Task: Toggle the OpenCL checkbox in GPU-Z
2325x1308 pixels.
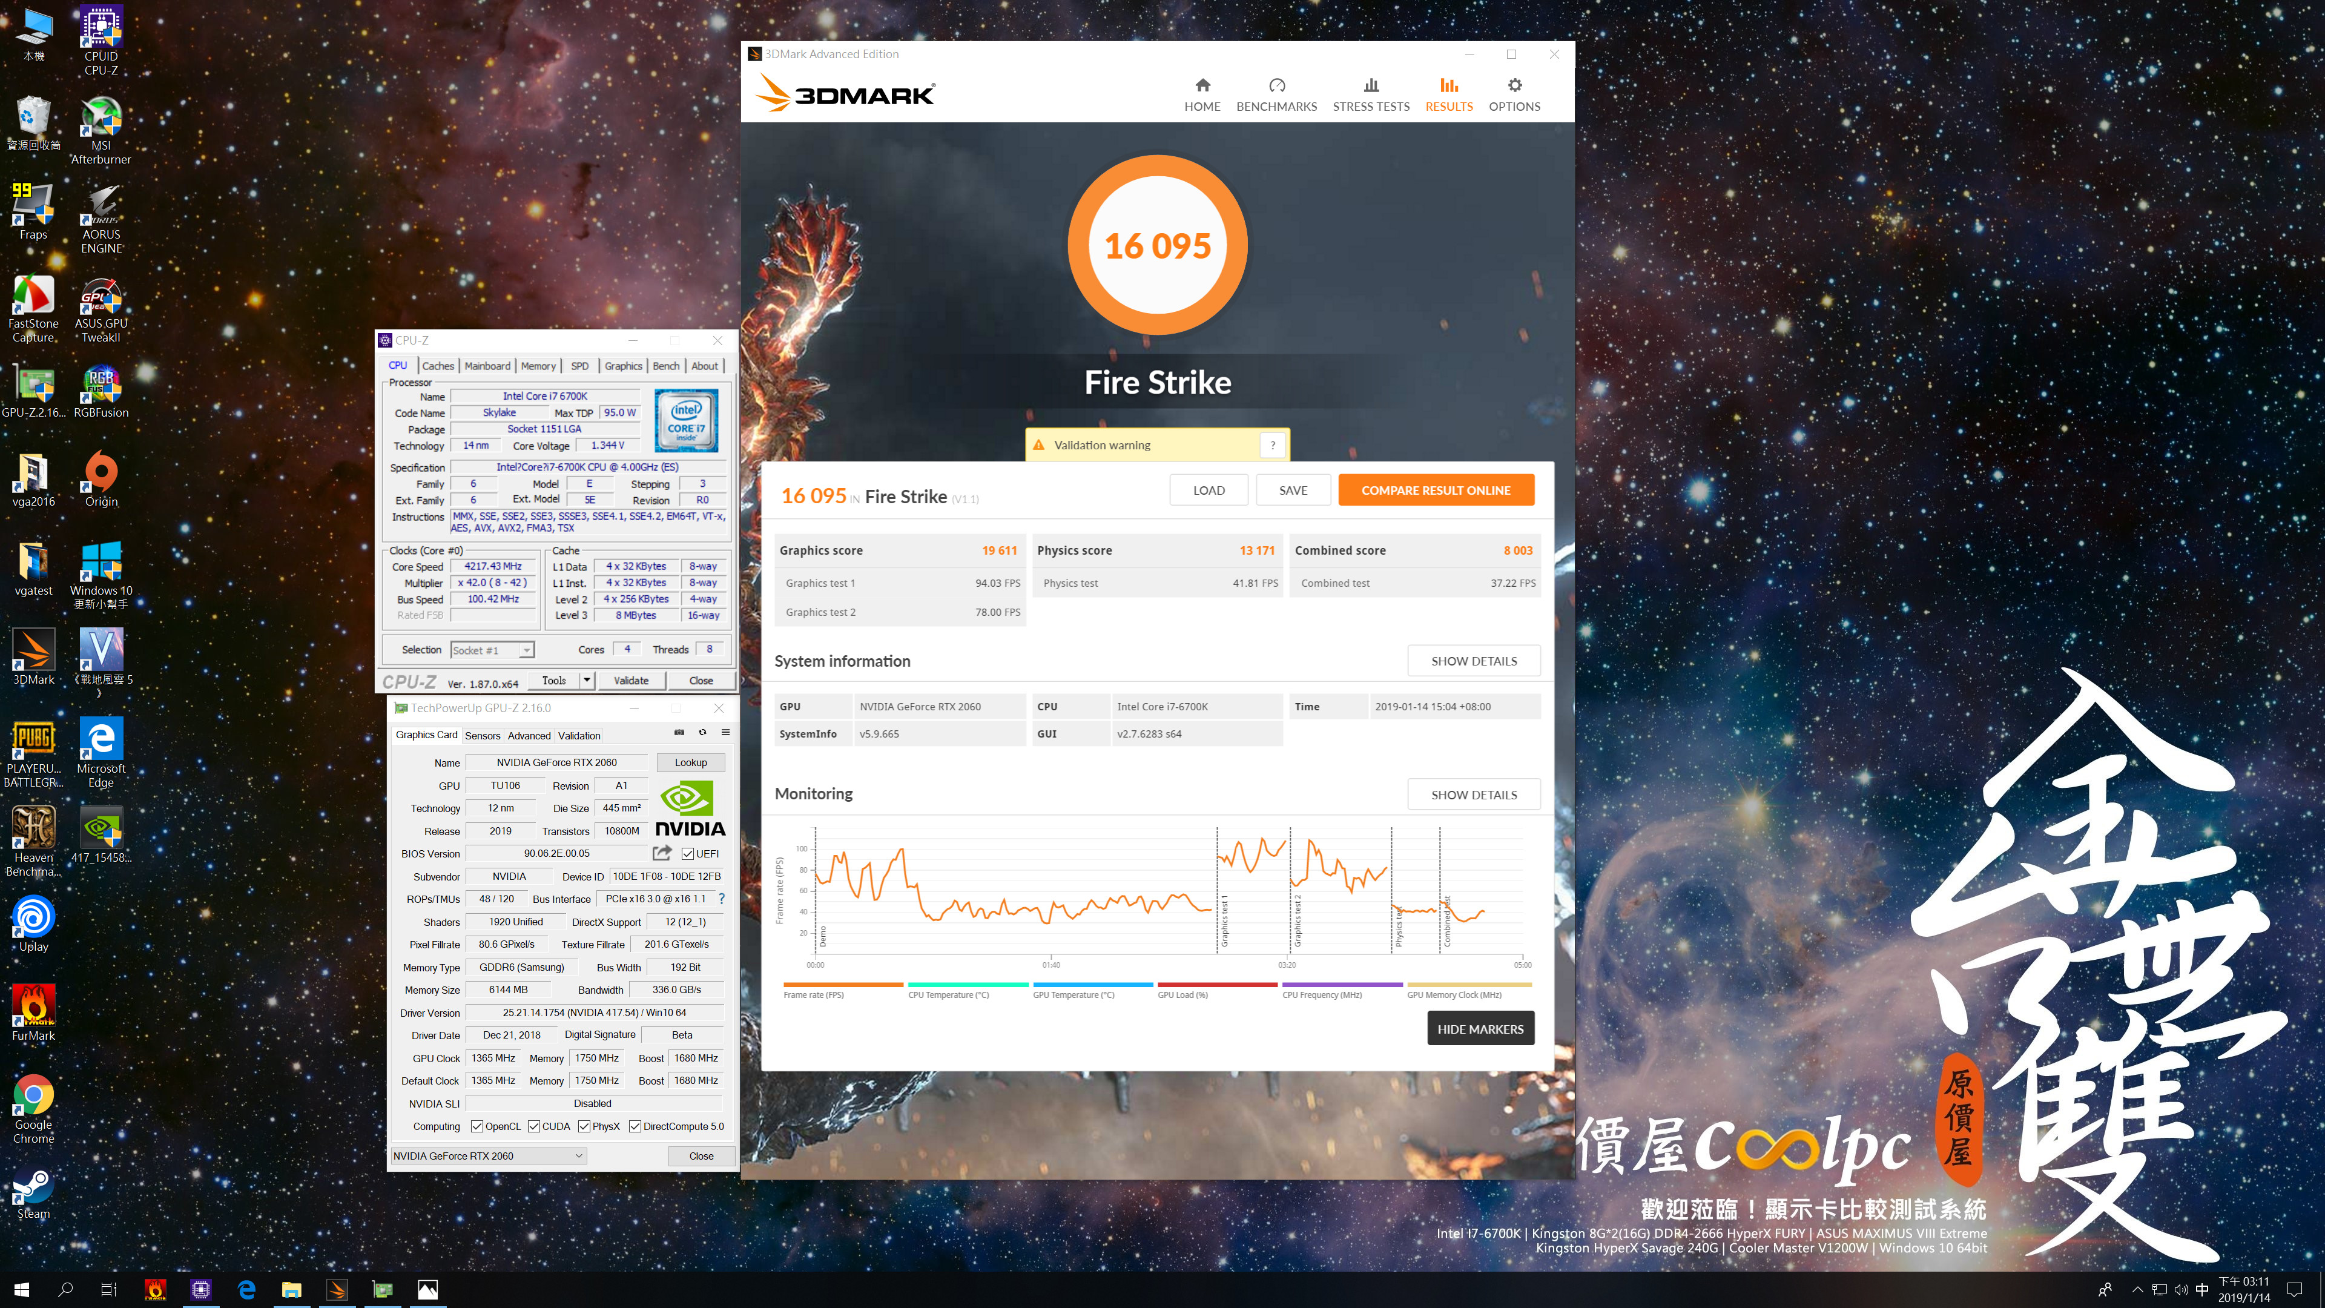Action: [x=477, y=1126]
